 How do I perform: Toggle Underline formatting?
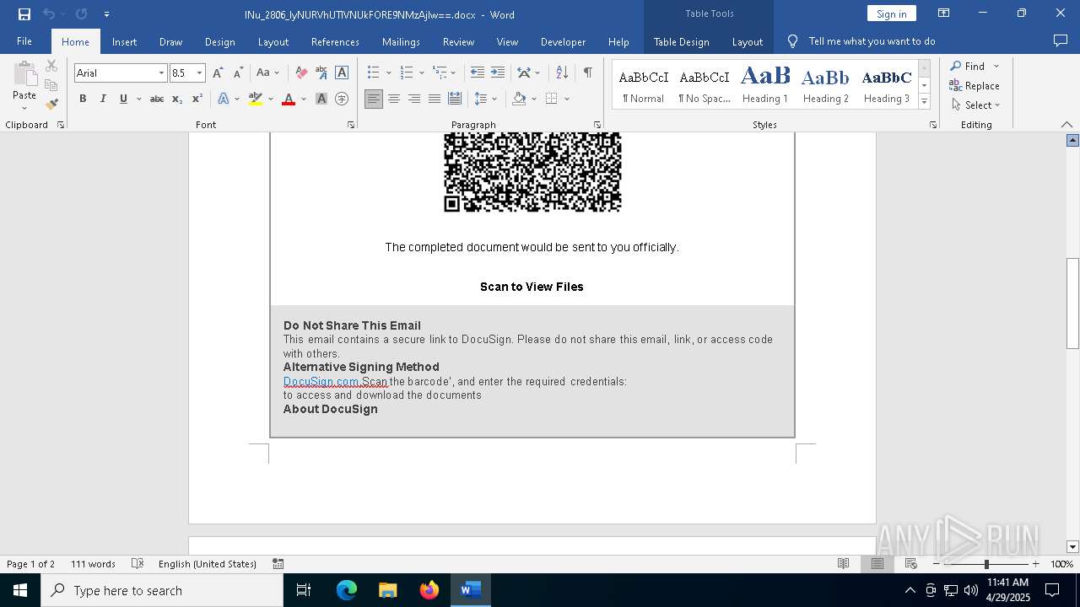pos(123,99)
